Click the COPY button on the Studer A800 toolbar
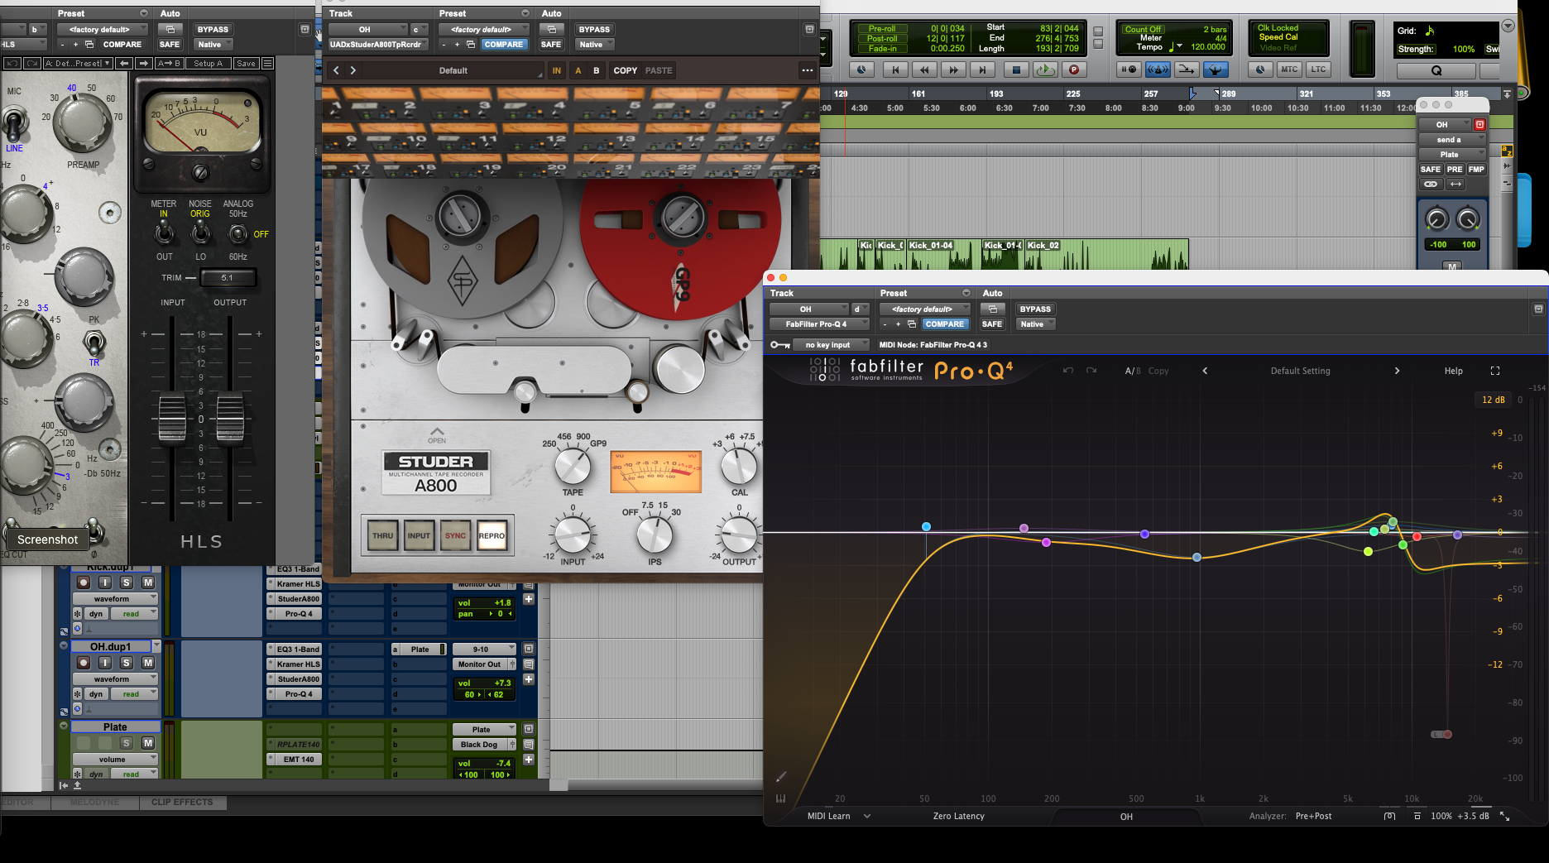 click(x=626, y=70)
